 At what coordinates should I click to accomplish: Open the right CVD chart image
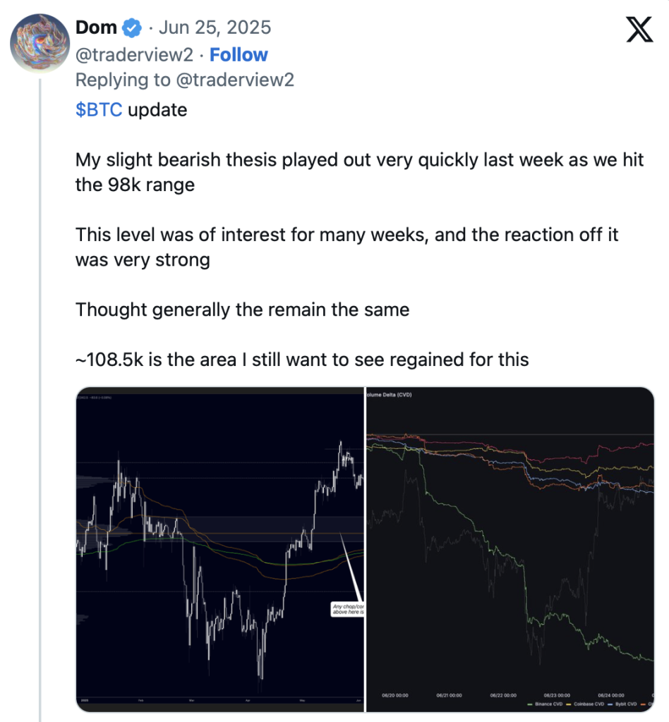tap(510, 549)
